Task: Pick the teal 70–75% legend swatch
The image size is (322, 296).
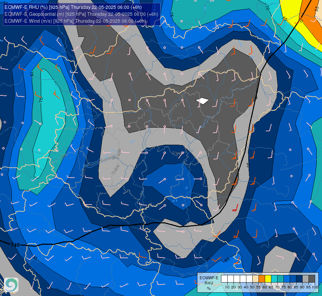Action: click(281, 279)
